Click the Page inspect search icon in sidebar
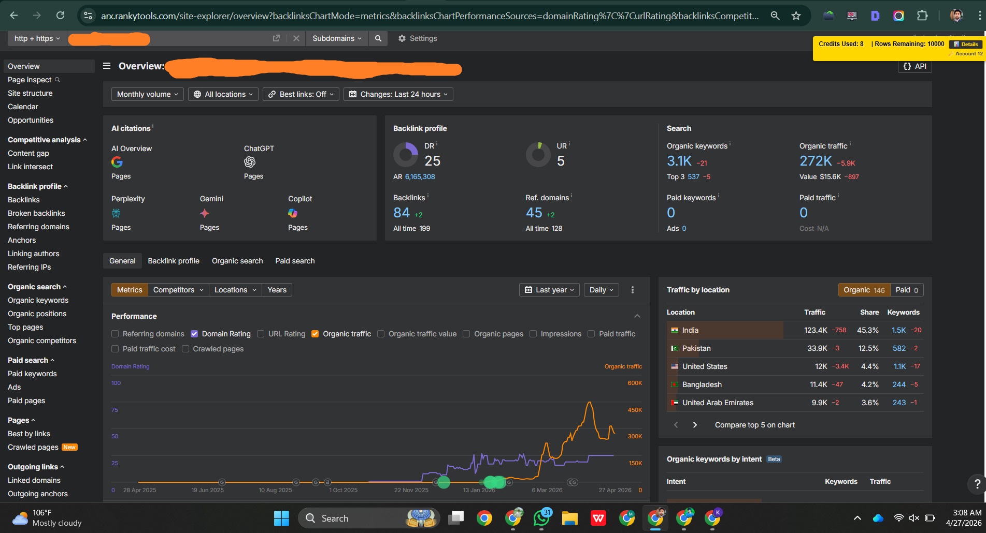This screenshot has height=533, width=986. [58, 80]
